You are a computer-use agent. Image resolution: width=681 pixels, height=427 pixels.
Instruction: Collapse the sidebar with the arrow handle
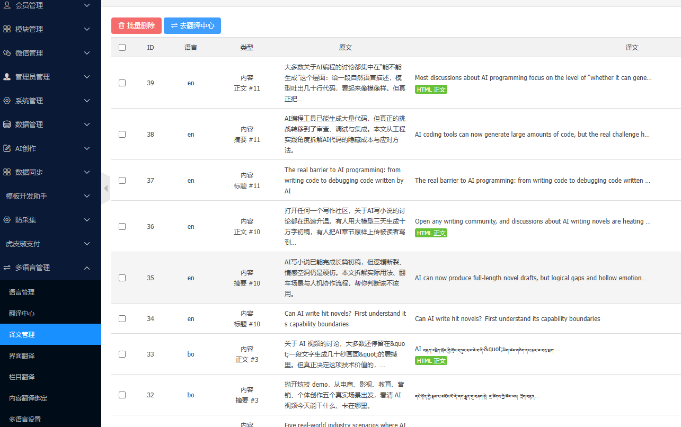tap(105, 188)
